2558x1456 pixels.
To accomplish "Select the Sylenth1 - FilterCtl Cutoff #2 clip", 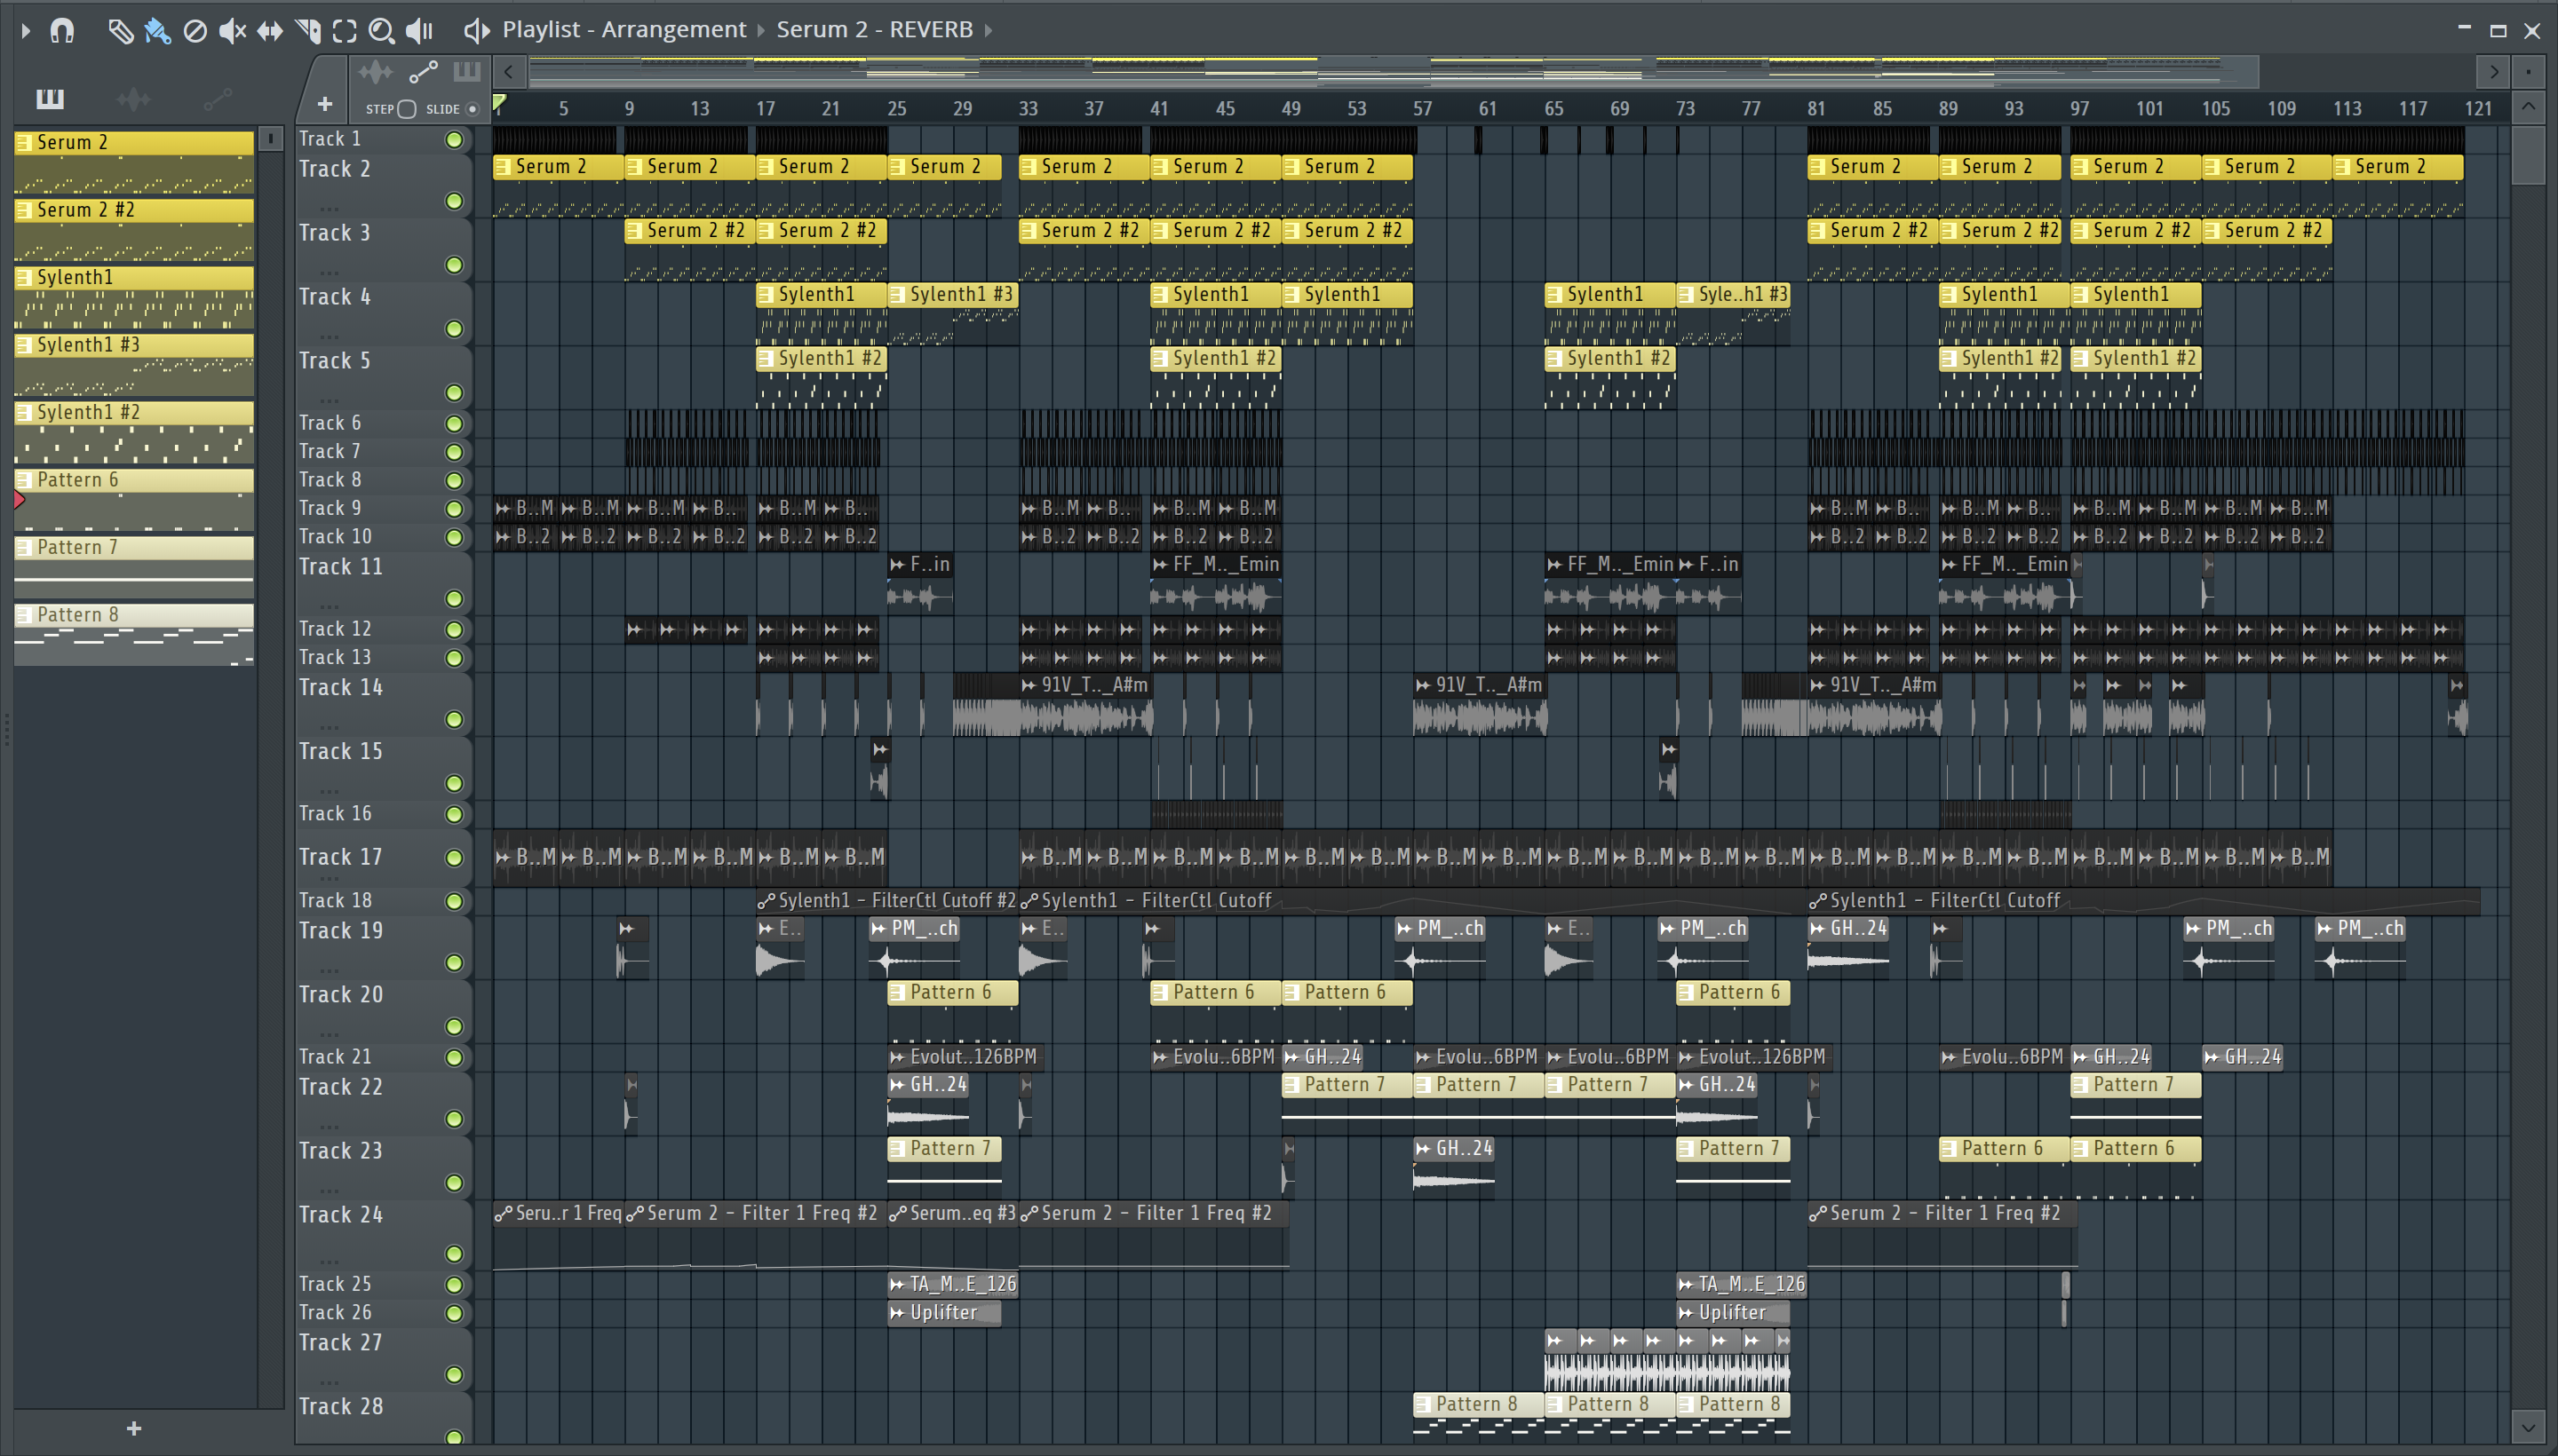I will (x=886, y=901).
